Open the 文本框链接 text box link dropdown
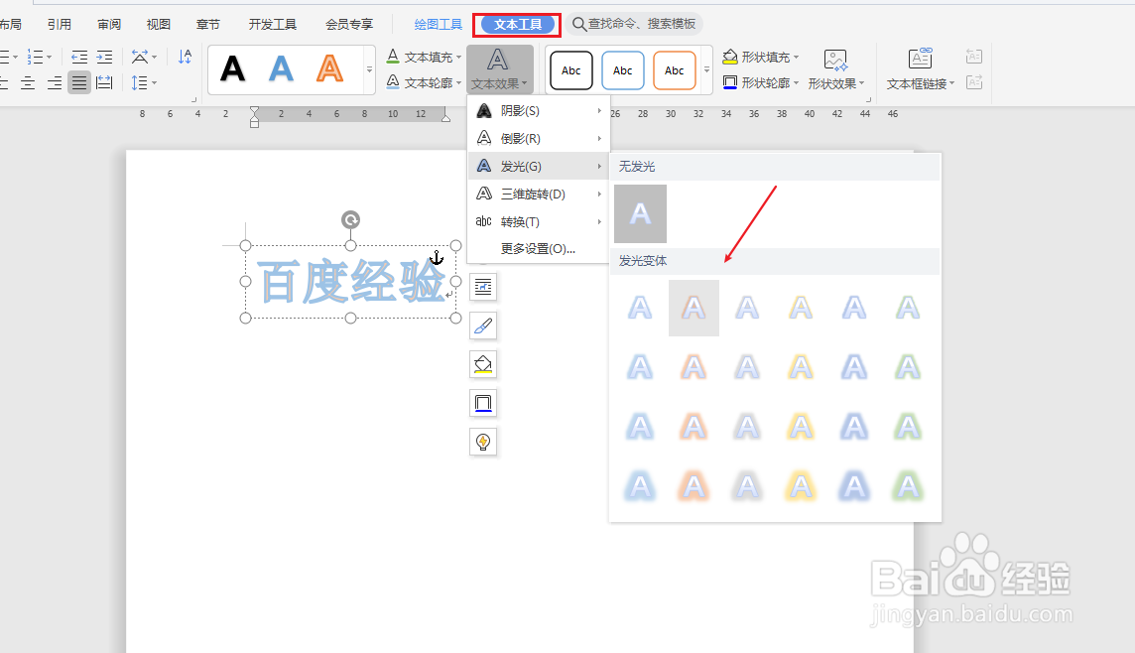Image resolution: width=1135 pixels, height=653 pixels. (920, 69)
